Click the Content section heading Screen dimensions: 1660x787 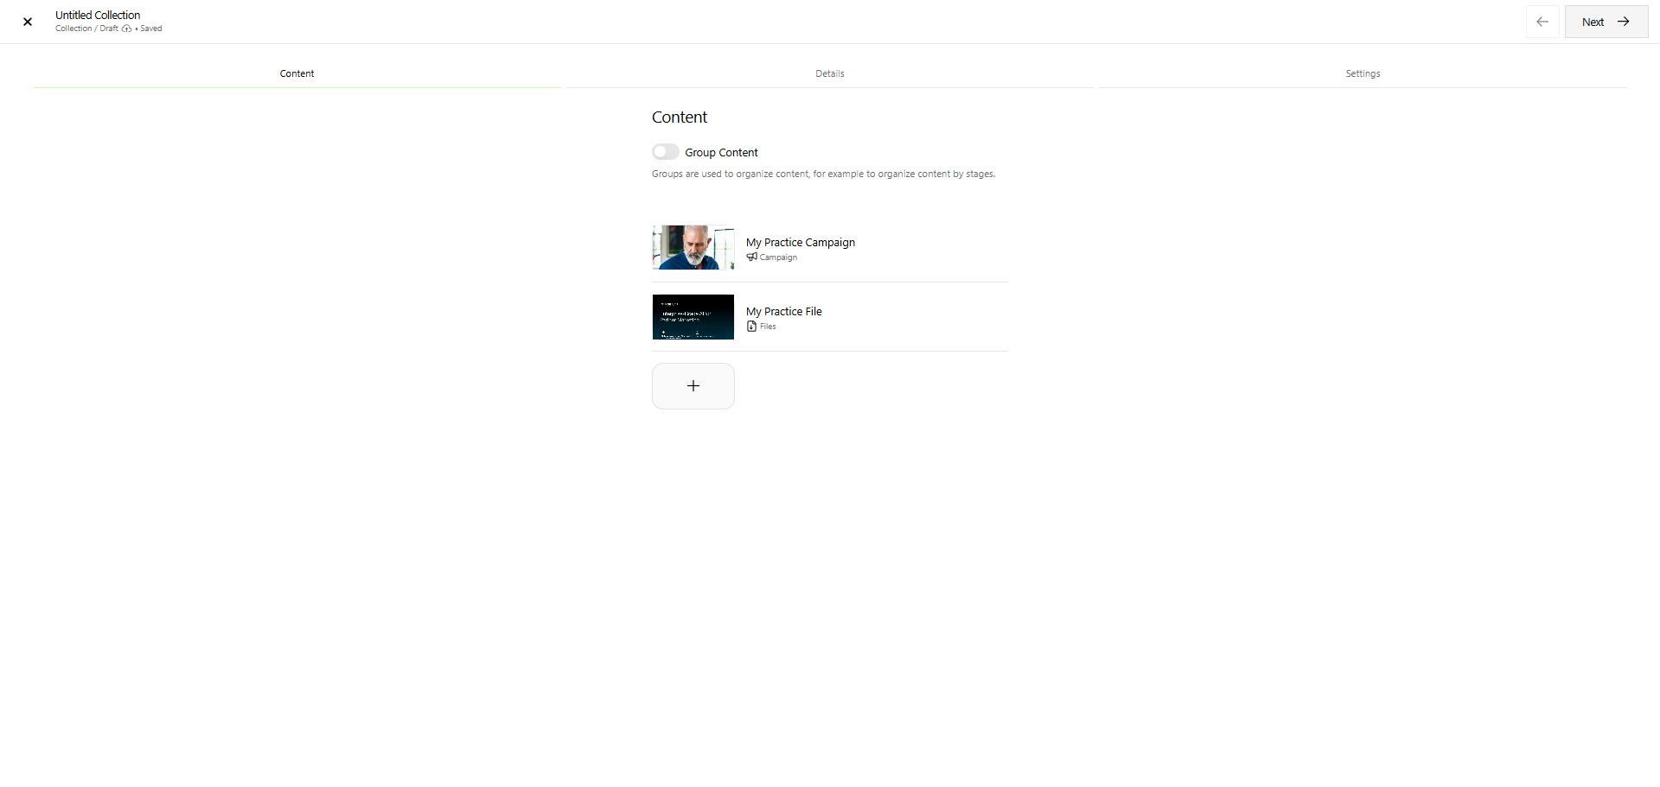click(680, 117)
